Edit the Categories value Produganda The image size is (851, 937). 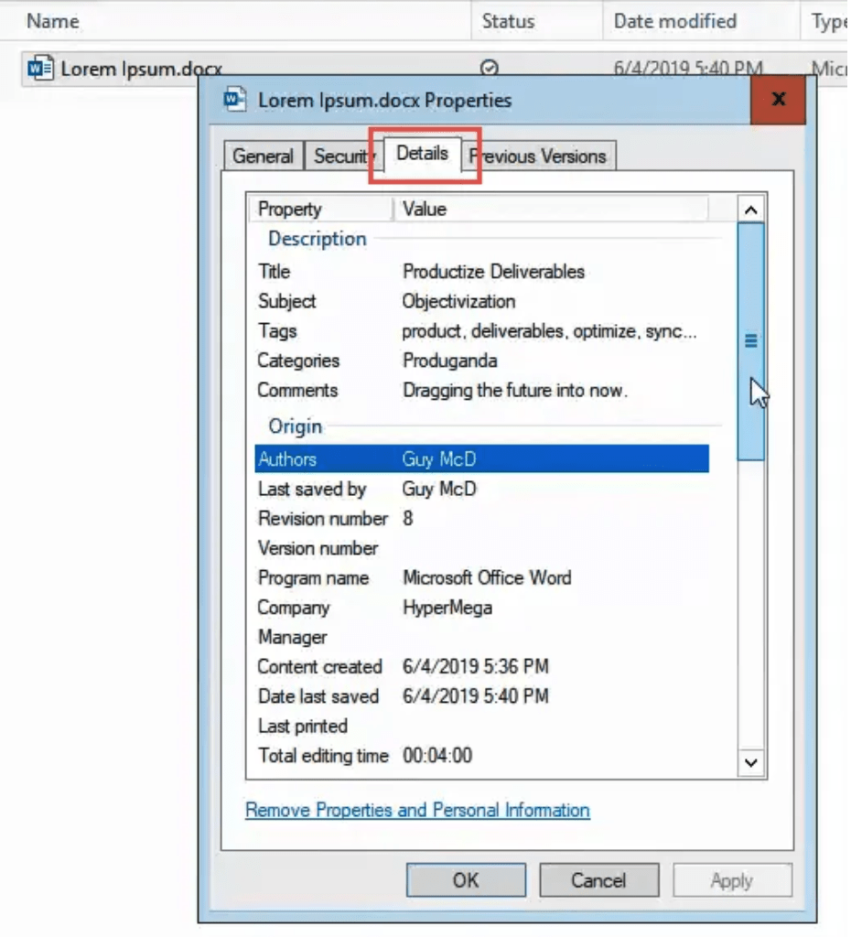coord(450,361)
